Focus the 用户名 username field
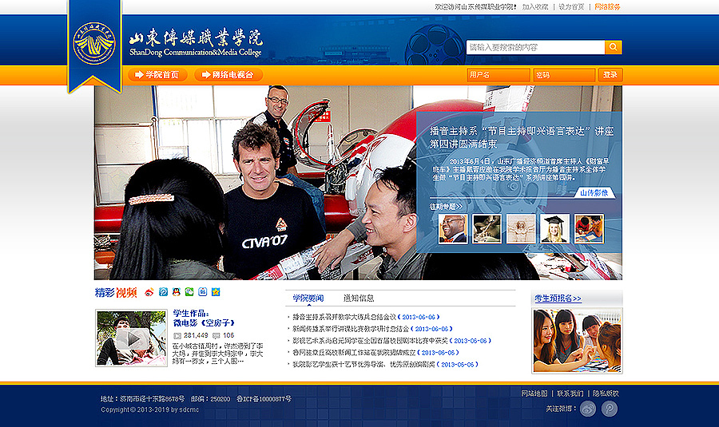This screenshot has width=719, height=427. [499, 75]
